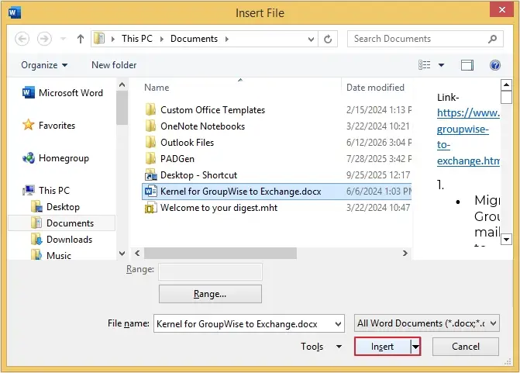The height and width of the screenshot is (373, 520).
Task: Select Outlook Files folder
Action: [277, 143]
